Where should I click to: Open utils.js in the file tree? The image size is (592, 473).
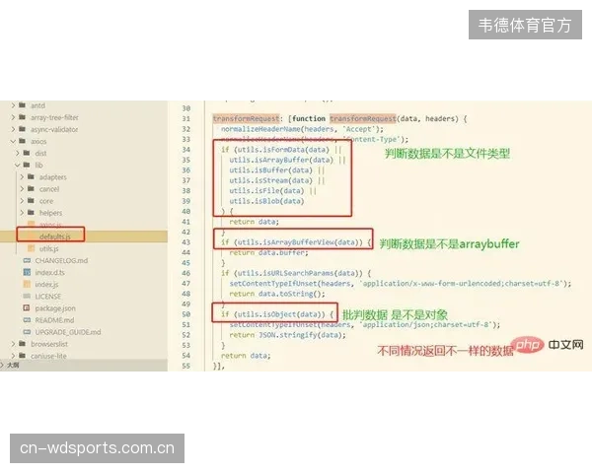48,248
